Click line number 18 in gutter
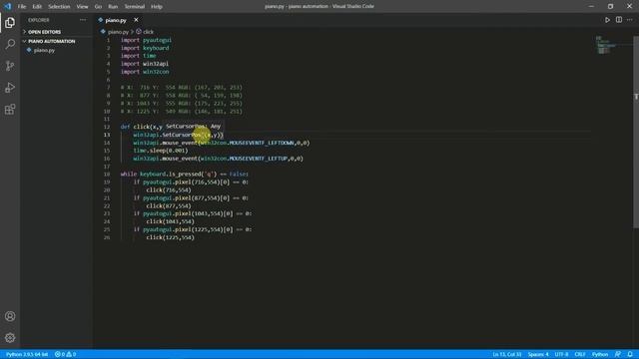639x359 pixels. 107,175
